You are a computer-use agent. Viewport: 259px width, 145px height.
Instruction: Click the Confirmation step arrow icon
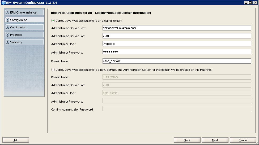click(8, 27)
